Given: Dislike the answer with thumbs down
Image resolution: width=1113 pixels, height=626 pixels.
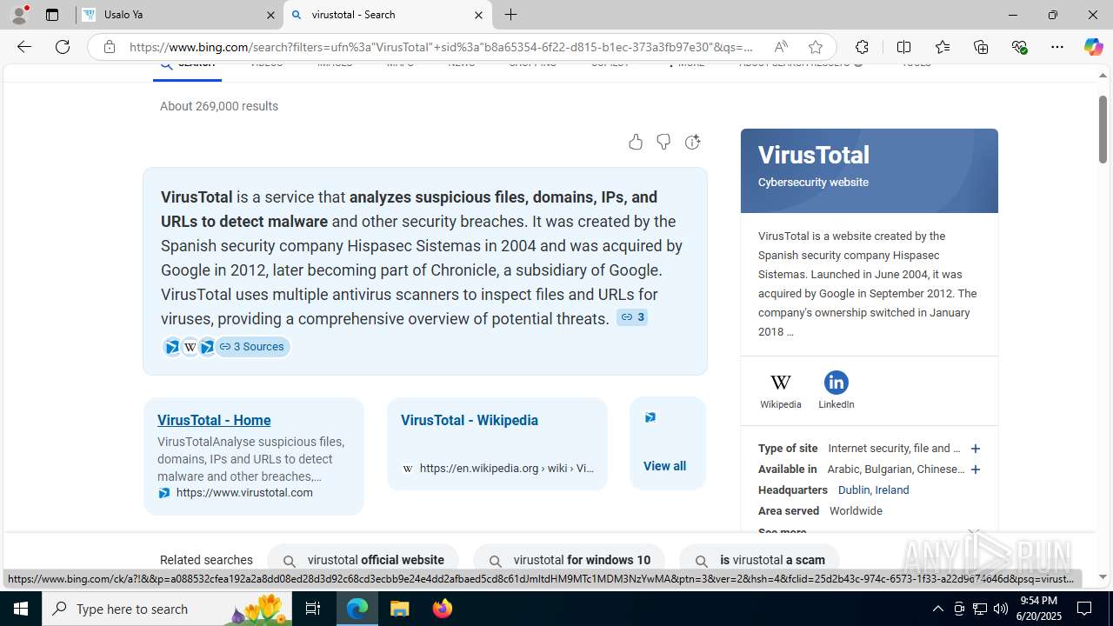Looking at the screenshot, I should (663, 142).
